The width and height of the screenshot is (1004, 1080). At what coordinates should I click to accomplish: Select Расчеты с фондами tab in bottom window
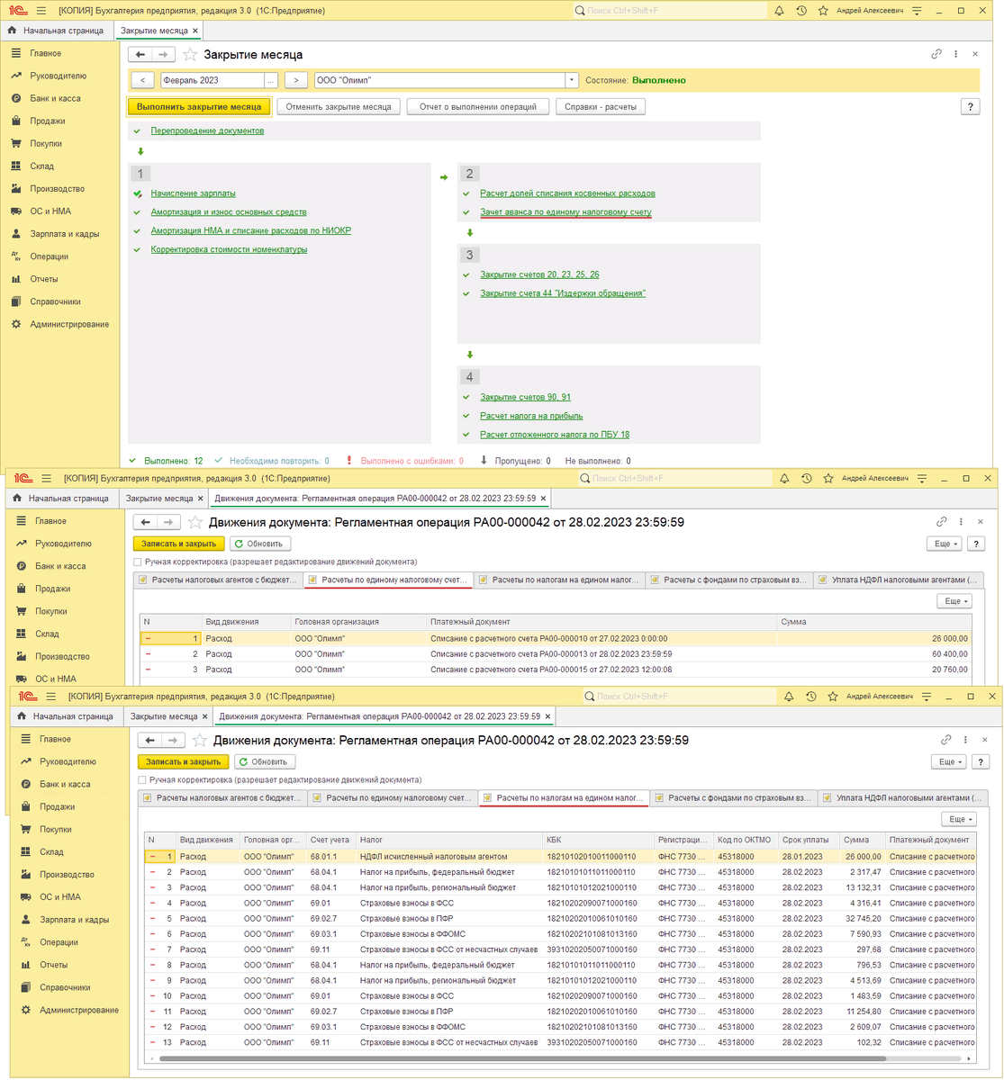pyautogui.click(x=733, y=797)
